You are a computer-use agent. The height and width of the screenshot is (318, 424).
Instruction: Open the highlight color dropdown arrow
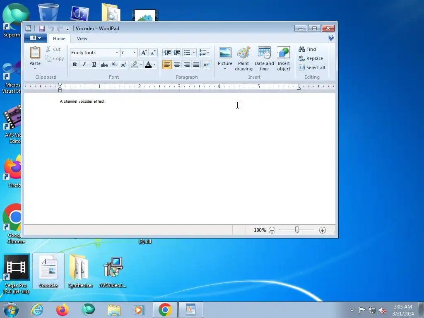coord(141,64)
